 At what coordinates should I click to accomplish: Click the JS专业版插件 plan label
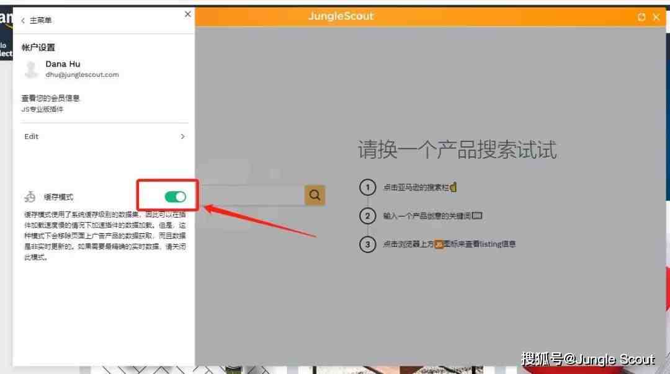click(x=42, y=109)
